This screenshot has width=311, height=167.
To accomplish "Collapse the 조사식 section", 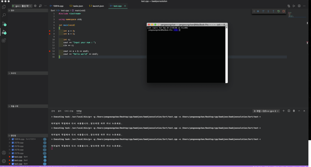I will click(28, 73).
